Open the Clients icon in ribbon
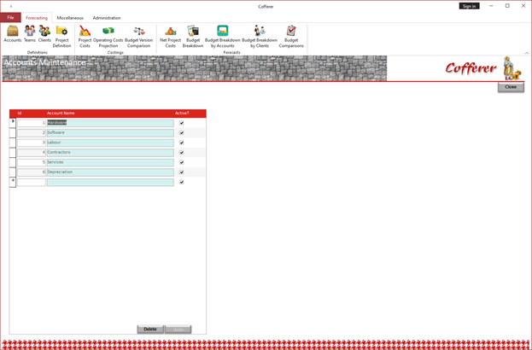The height and width of the screenshot is (350, 532). coord(44,33)
